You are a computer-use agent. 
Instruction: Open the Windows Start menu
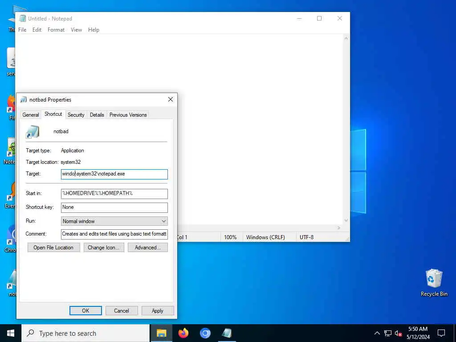pos(11,333)
